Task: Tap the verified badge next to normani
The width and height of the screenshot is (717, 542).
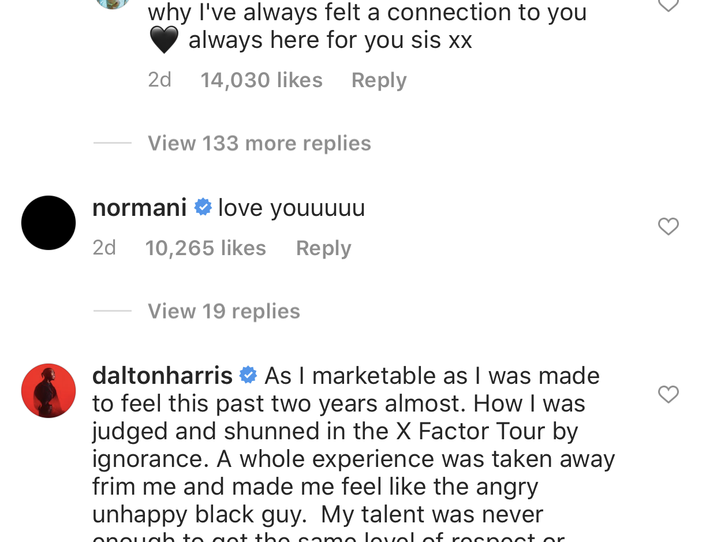Action: click(x=203, y=207)
